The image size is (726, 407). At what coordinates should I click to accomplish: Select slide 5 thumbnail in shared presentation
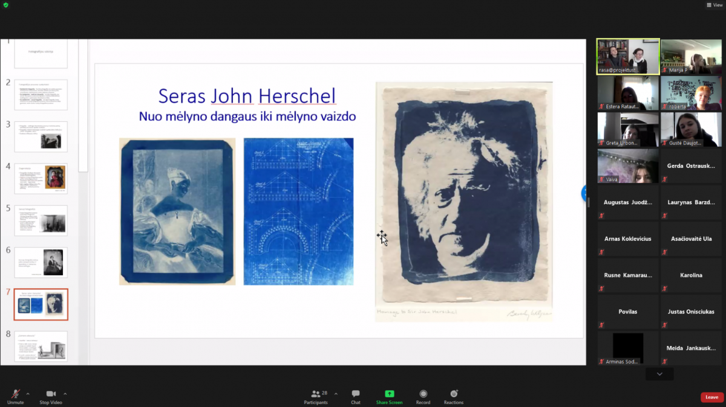pos(41,220)
